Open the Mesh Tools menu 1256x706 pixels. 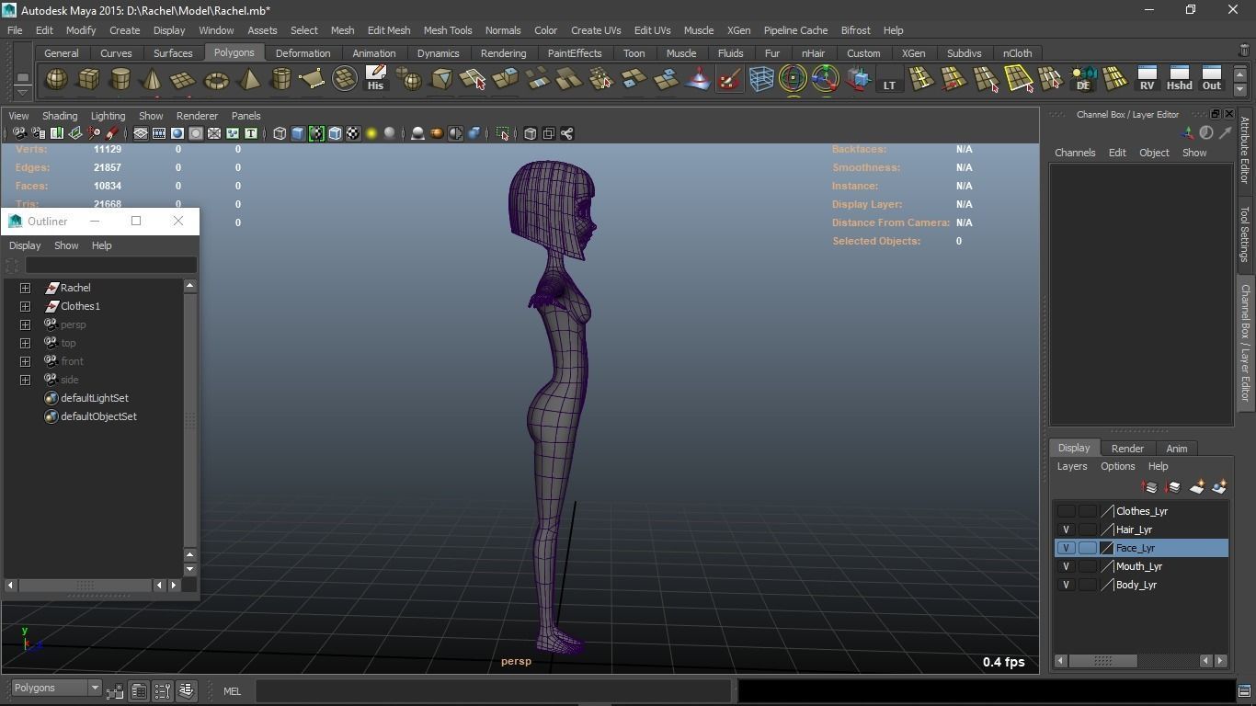coord(448,30)
